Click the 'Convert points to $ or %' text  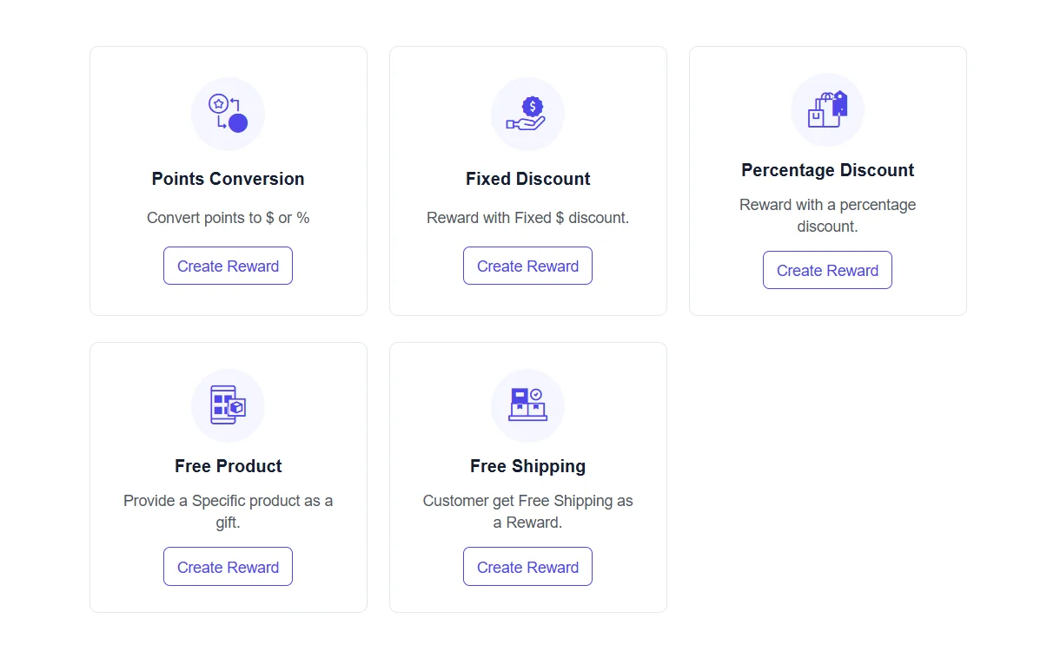[228, 218]
